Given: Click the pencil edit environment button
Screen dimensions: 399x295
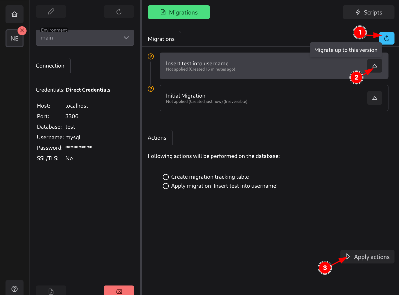Looking at the screenshot, I should pos(51,12).
